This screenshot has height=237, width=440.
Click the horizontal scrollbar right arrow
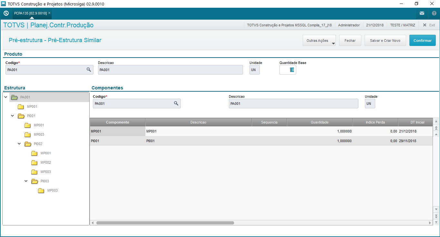[x=430, y=223]
